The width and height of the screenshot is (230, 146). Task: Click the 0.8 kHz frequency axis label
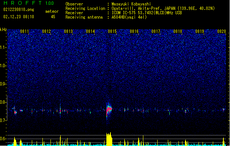[x=3, y=102]
